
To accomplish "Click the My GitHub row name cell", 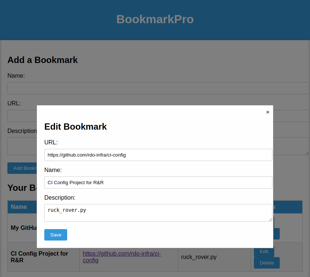I will [x=22, y=228].
